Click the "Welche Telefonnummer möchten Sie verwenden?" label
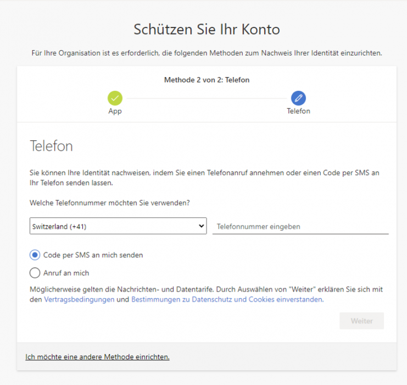The height and width of the screenshot is (385, 407). (110, 203)
